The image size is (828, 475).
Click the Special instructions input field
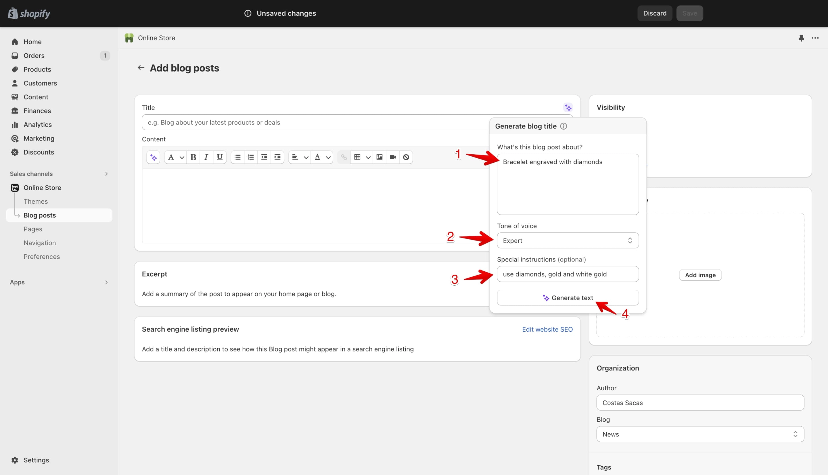[568, 274]
